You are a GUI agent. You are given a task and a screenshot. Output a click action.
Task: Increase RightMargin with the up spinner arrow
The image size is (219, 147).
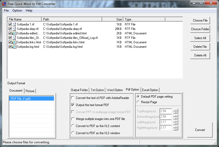[x=176, y=127]
